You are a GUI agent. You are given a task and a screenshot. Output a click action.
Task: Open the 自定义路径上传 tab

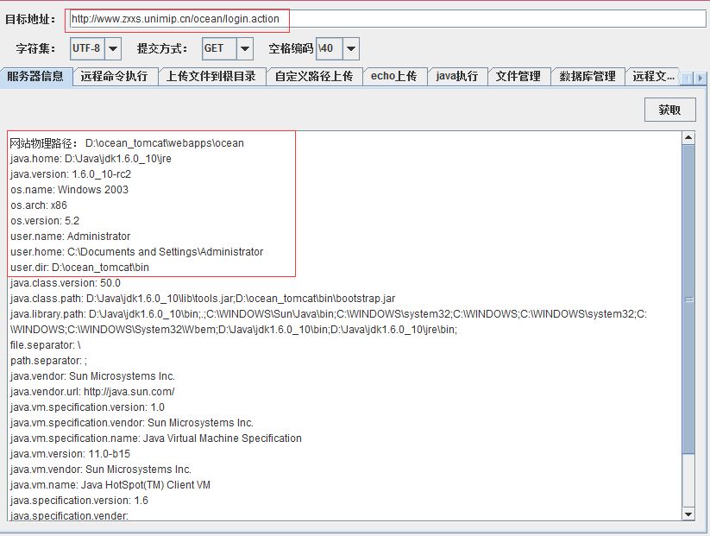314,76
